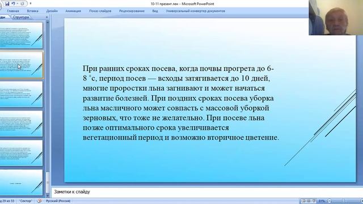Image resolution: width=363 pixels, height=204 pixels.
Task: Click the 81% zoom level
Action: [x=322, y=201]
